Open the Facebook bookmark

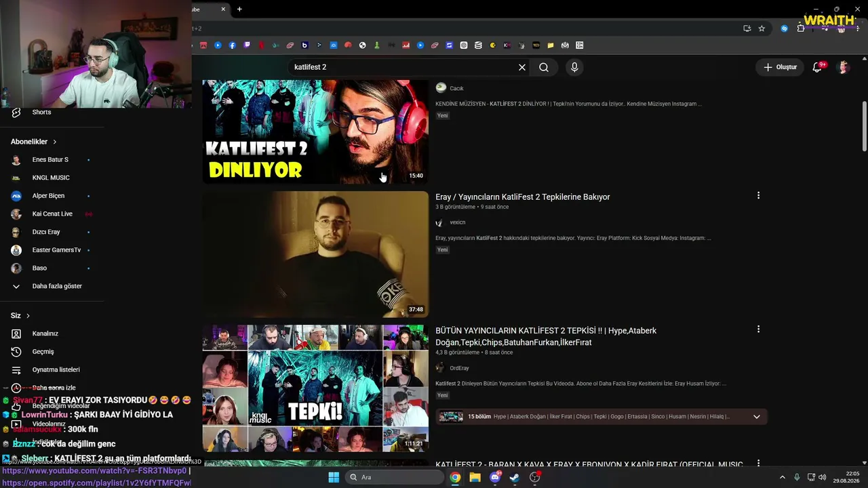(x=233, y=45)
